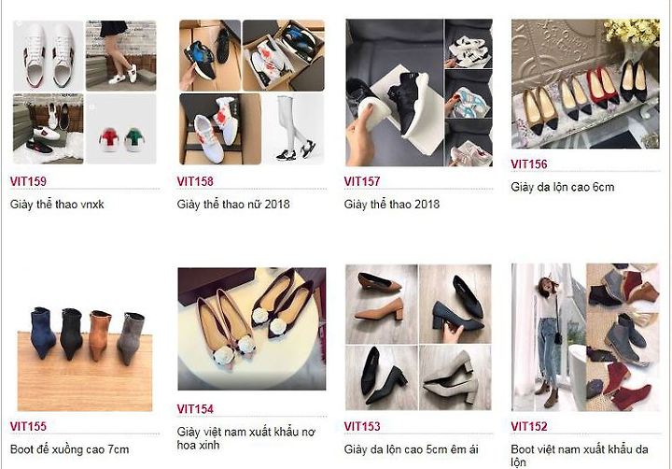Select the 'Giày da lộn cao 6cm' title
The image size is (672, 469).
tap(563, 187)
